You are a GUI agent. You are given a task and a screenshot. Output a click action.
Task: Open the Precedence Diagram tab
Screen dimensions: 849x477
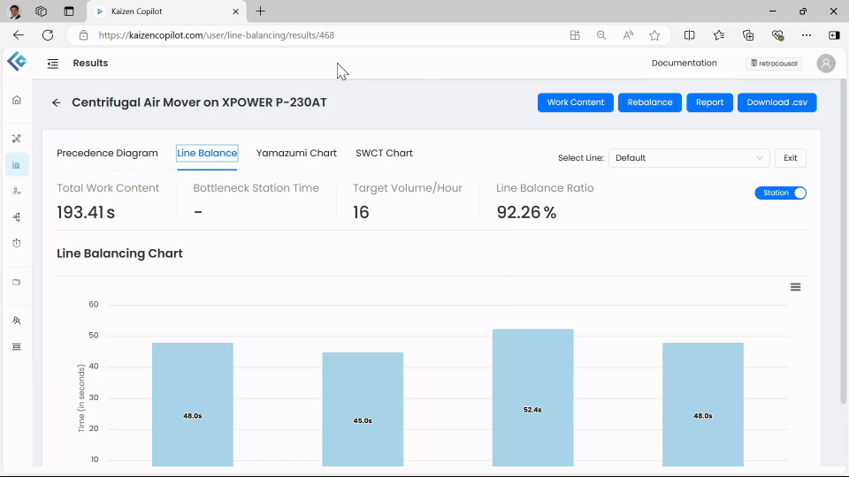[x=107, y=153]
